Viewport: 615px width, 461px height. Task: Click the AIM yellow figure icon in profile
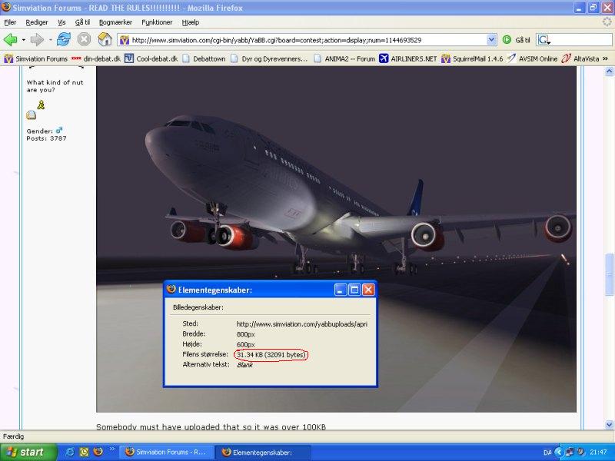(x=41, y=104)
